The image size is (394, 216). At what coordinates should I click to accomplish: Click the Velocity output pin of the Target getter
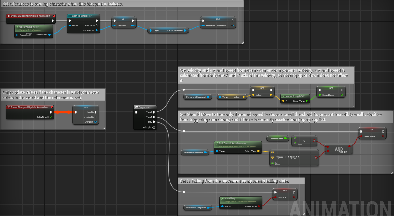(244, 97)
